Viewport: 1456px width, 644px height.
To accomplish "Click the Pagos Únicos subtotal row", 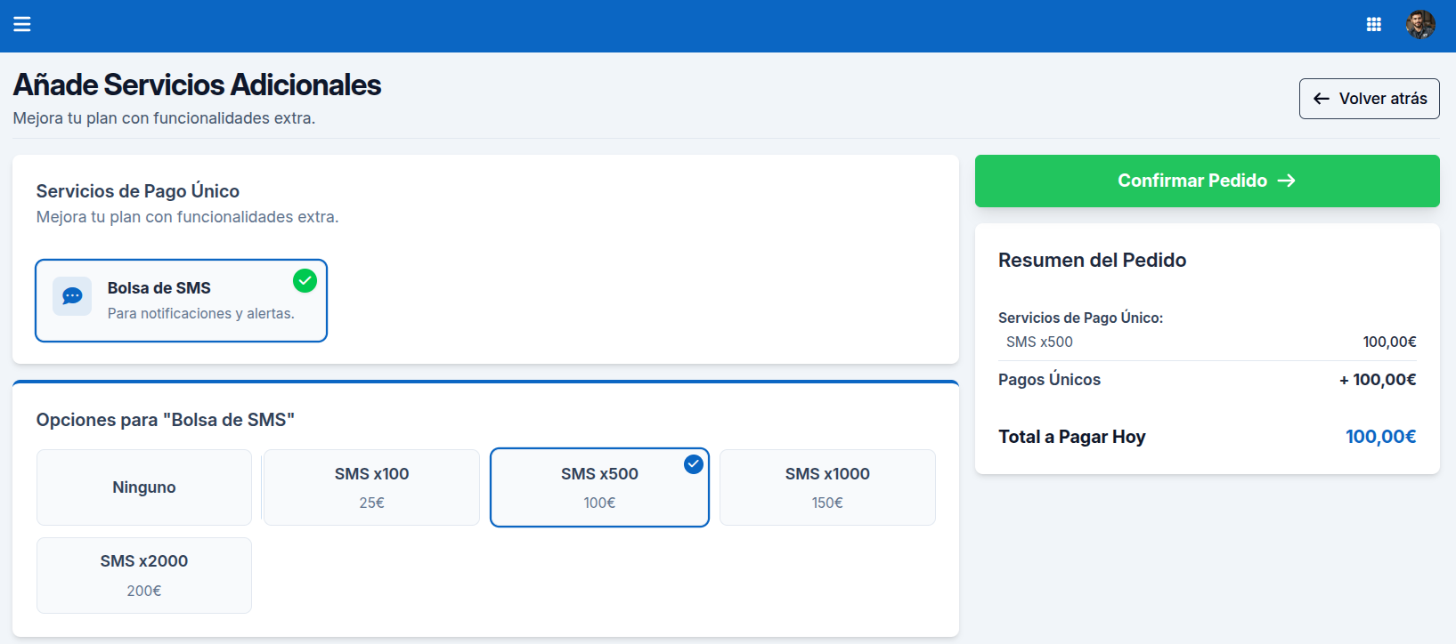I will (x=1207, y=380).
